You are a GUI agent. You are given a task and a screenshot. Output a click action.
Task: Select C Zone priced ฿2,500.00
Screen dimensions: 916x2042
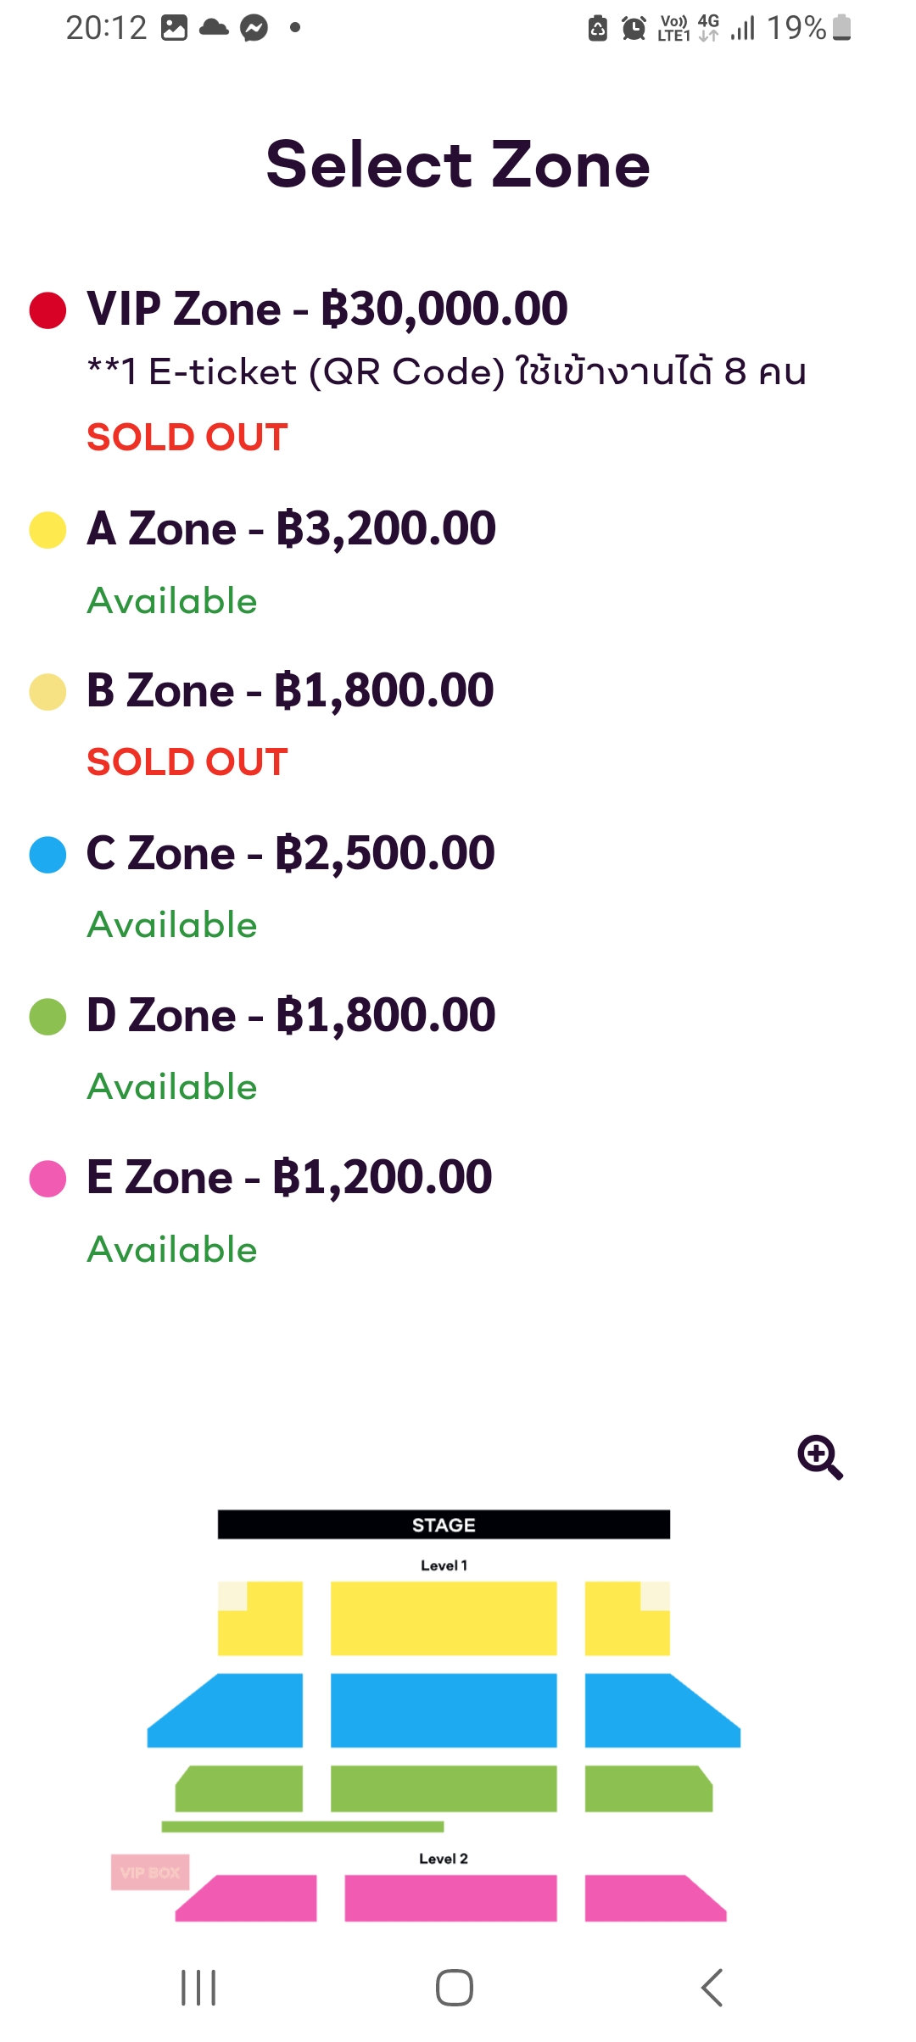pos(291,853)
